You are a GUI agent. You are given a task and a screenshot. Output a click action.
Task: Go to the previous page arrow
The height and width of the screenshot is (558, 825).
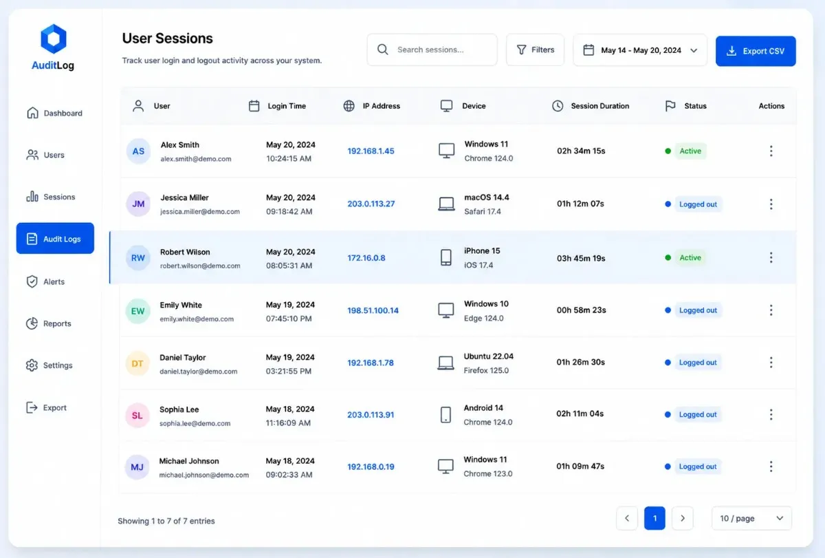pos(627,518)
